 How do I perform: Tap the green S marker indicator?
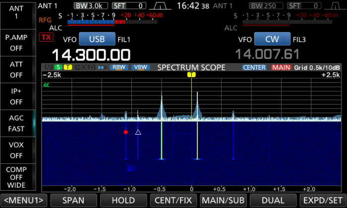58,67
